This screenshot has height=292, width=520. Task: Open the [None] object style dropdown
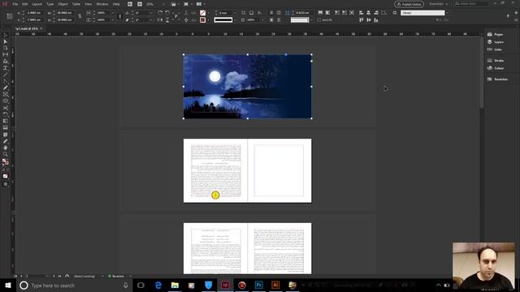[447, 13]
